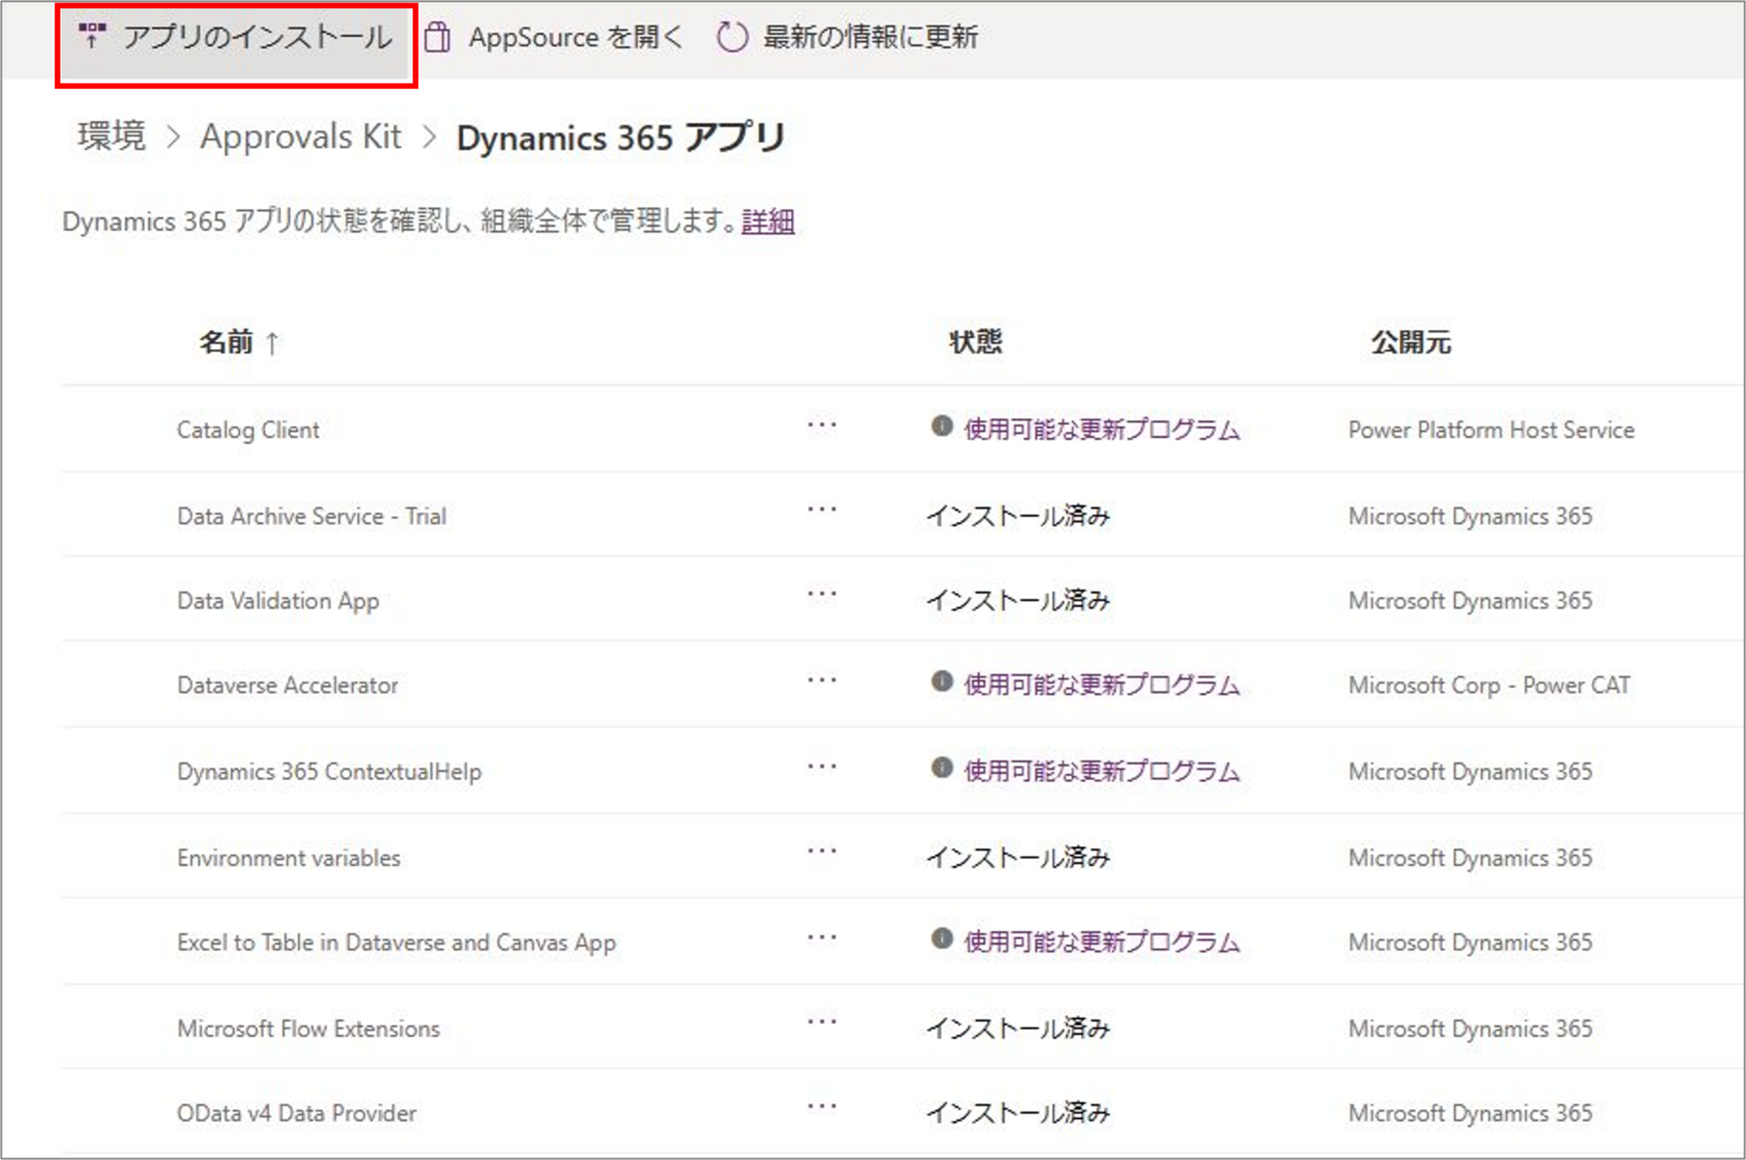Screen dimensions: 1746x1160
Task: Go to 環境 breadcrumb
Action: 112,137
